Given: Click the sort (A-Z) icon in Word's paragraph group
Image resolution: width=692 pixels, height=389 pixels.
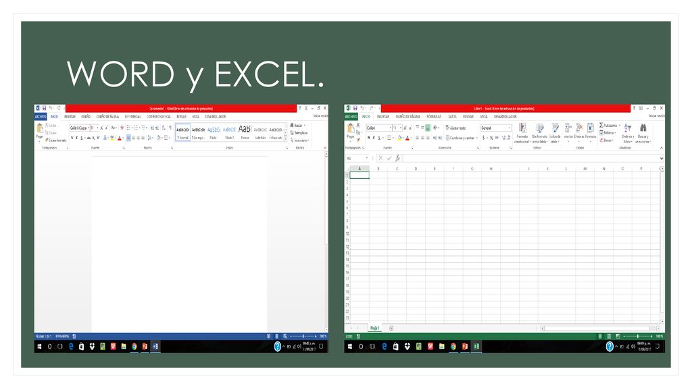Looking at the screenshot, I should coord(164,128).
